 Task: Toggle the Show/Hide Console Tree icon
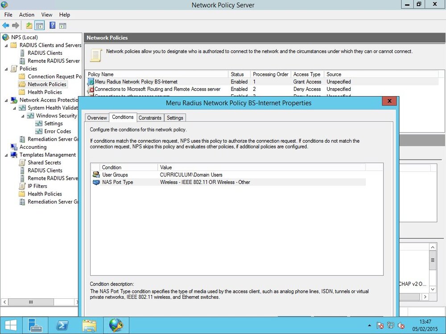[40, 25]
